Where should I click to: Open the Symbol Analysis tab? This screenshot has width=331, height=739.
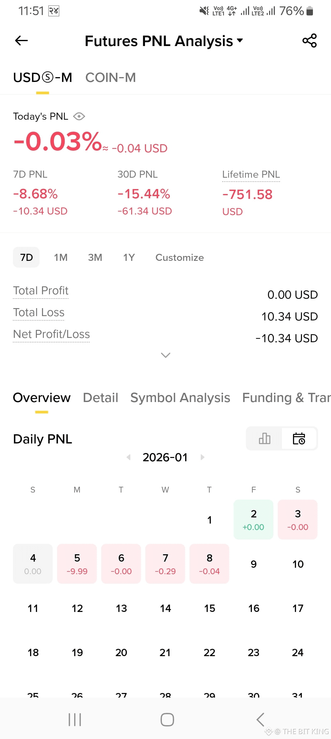pyautogui.click(x=180, y=398)
